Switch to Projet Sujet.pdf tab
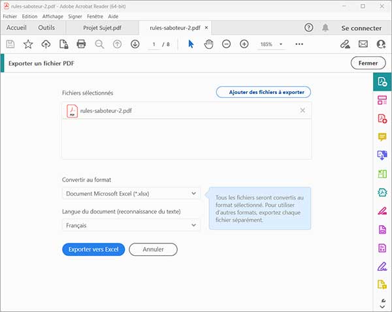Screen dimensions: 392x312 (103, 27)
